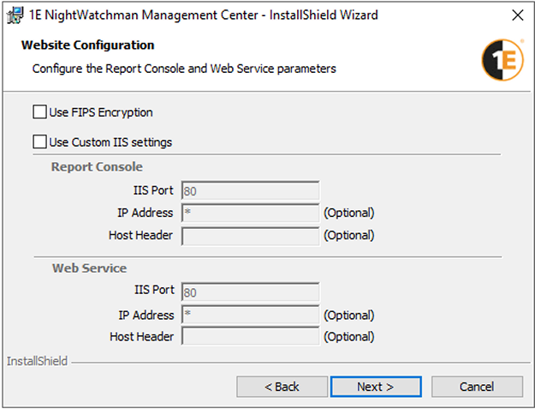The image size is (535, 409).
Task: Click the Website Configuration title text
Action: pos(87,45)
